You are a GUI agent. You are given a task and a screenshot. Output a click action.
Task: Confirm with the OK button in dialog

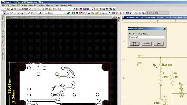134,43
